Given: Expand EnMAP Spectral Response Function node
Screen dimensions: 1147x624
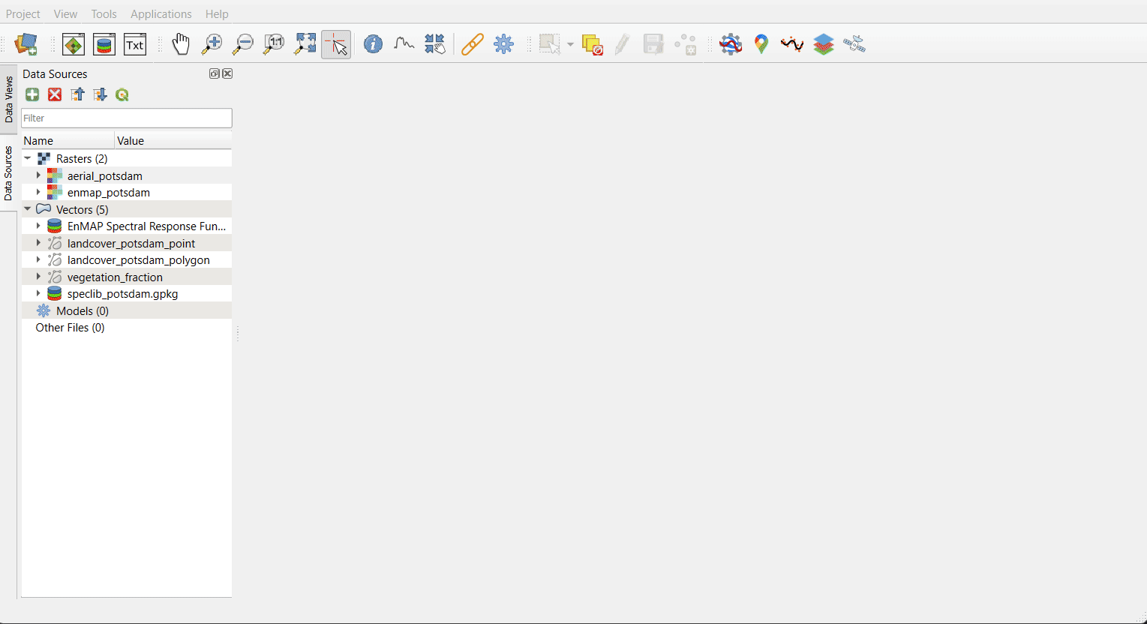Looking at the screenshot, I should click(38, 226).
